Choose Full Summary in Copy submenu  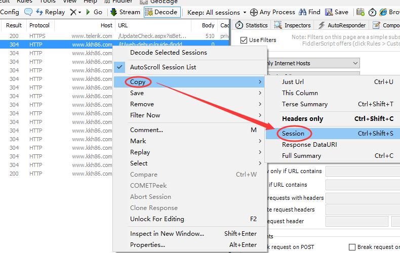click(x=333, y=156)
